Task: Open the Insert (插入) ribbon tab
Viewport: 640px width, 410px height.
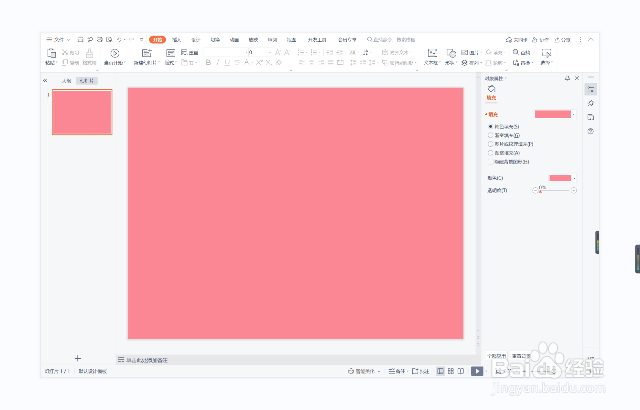Action: 177,40
